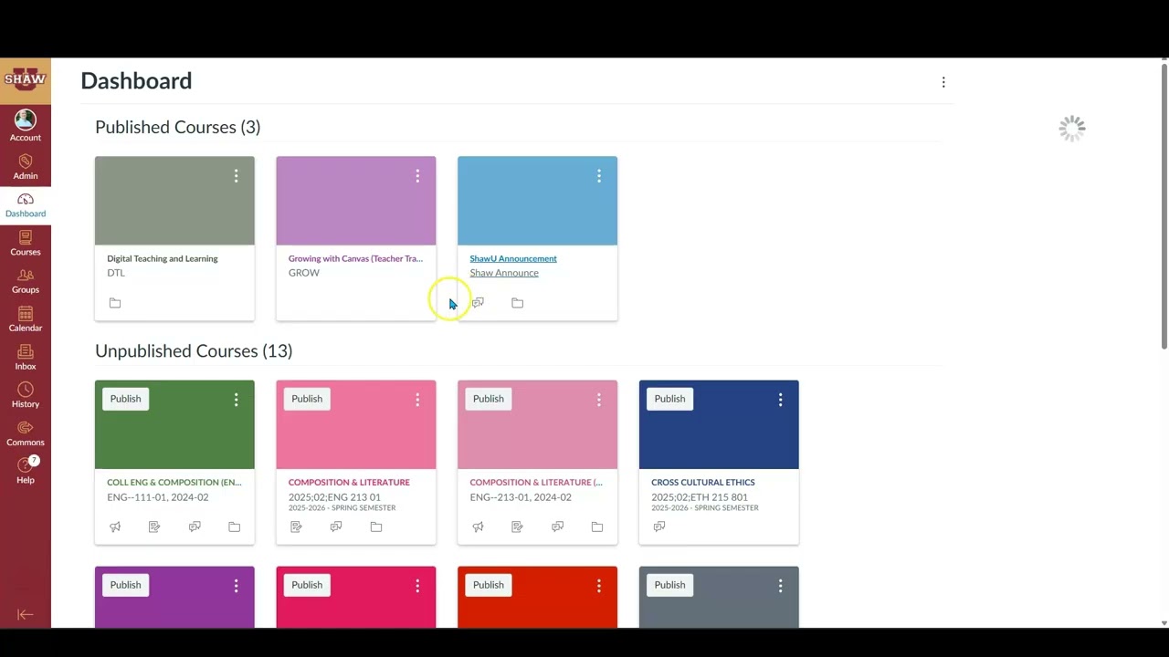Open options on ENG--213-01 card
This screenshot has height=657, width=1169.
pos(599,400)
